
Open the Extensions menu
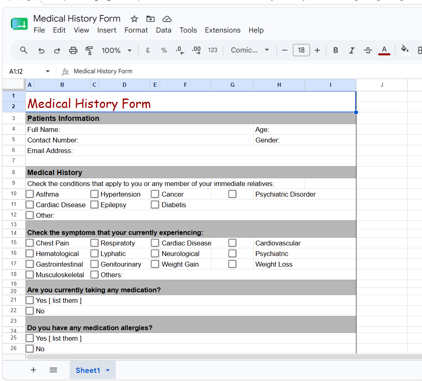(222, 30)
